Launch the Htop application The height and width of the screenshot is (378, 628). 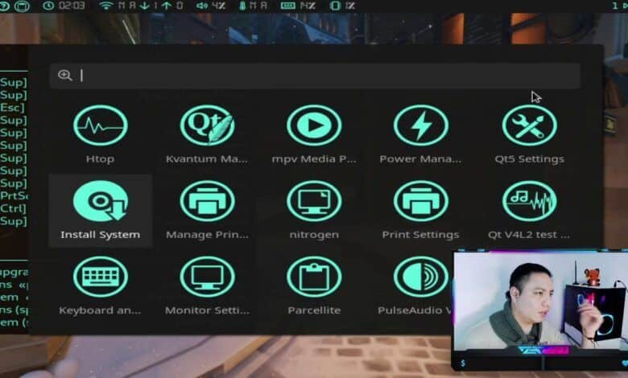(x=100, y=134)
